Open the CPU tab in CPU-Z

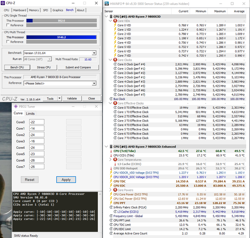click(6, 10)
